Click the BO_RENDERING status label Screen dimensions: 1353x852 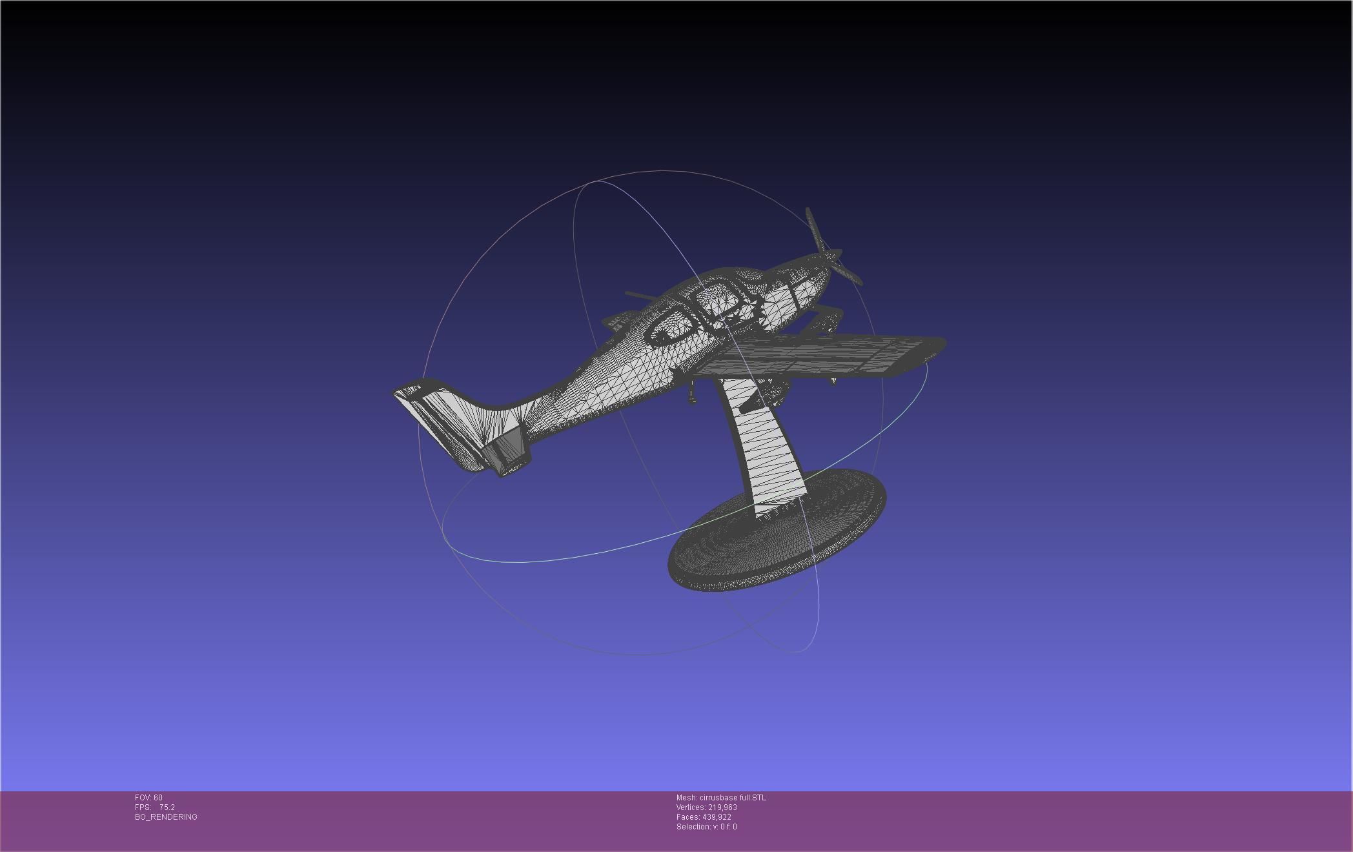166,817
